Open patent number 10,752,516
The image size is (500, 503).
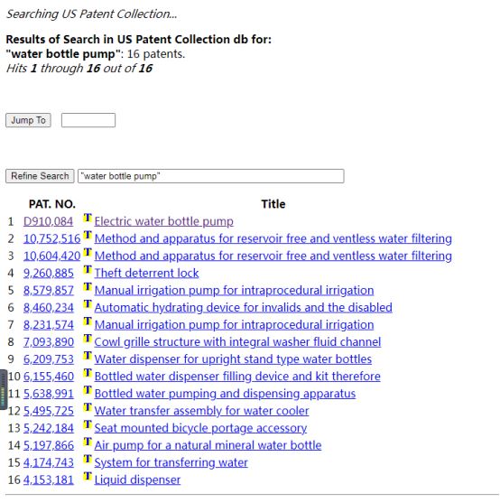coord(52,238)
